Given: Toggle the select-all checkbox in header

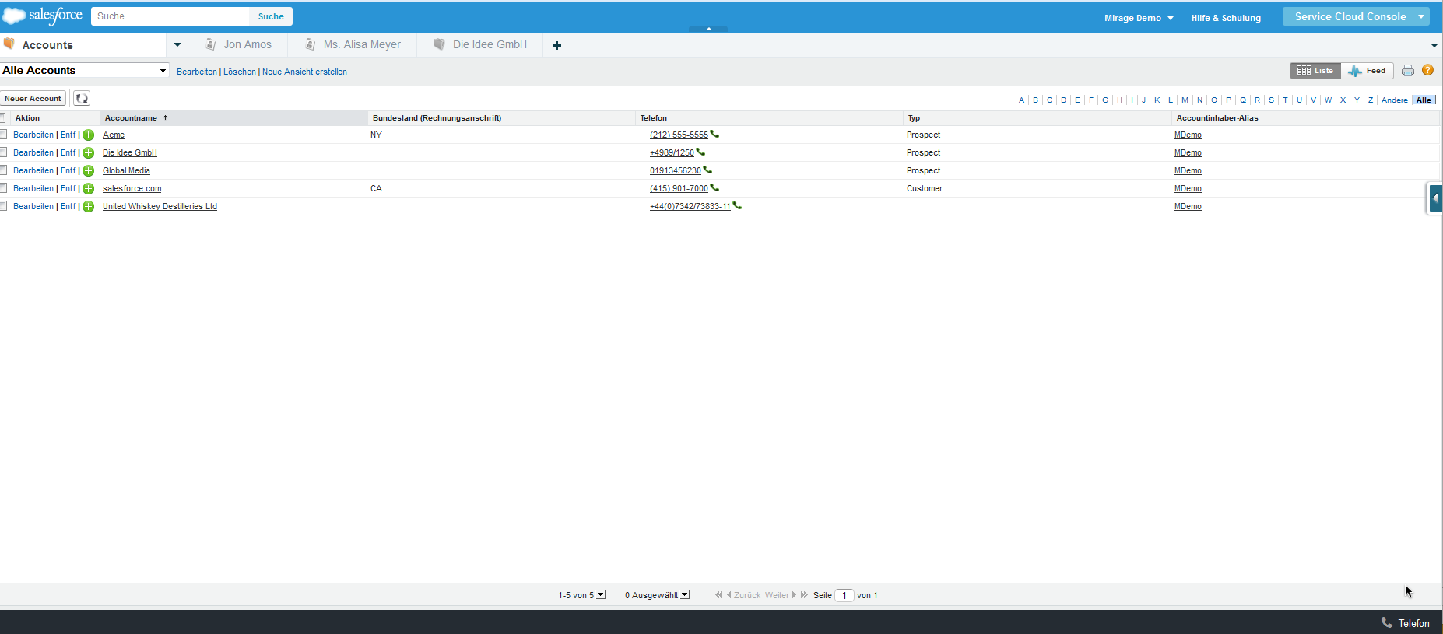Looking at the screenshot, I should 3,117.
